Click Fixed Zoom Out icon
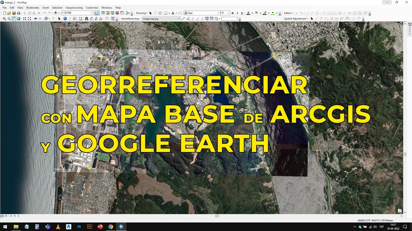412x231 pixels. [29, 19]
